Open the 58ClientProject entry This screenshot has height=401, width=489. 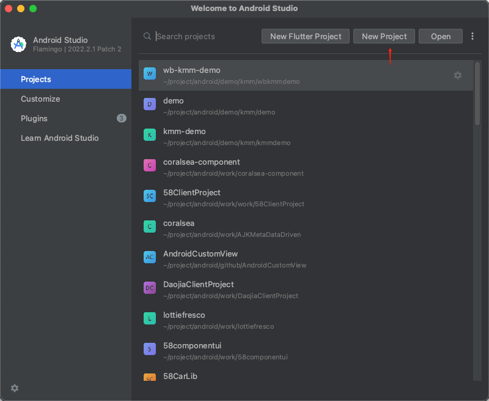(306, 198)
